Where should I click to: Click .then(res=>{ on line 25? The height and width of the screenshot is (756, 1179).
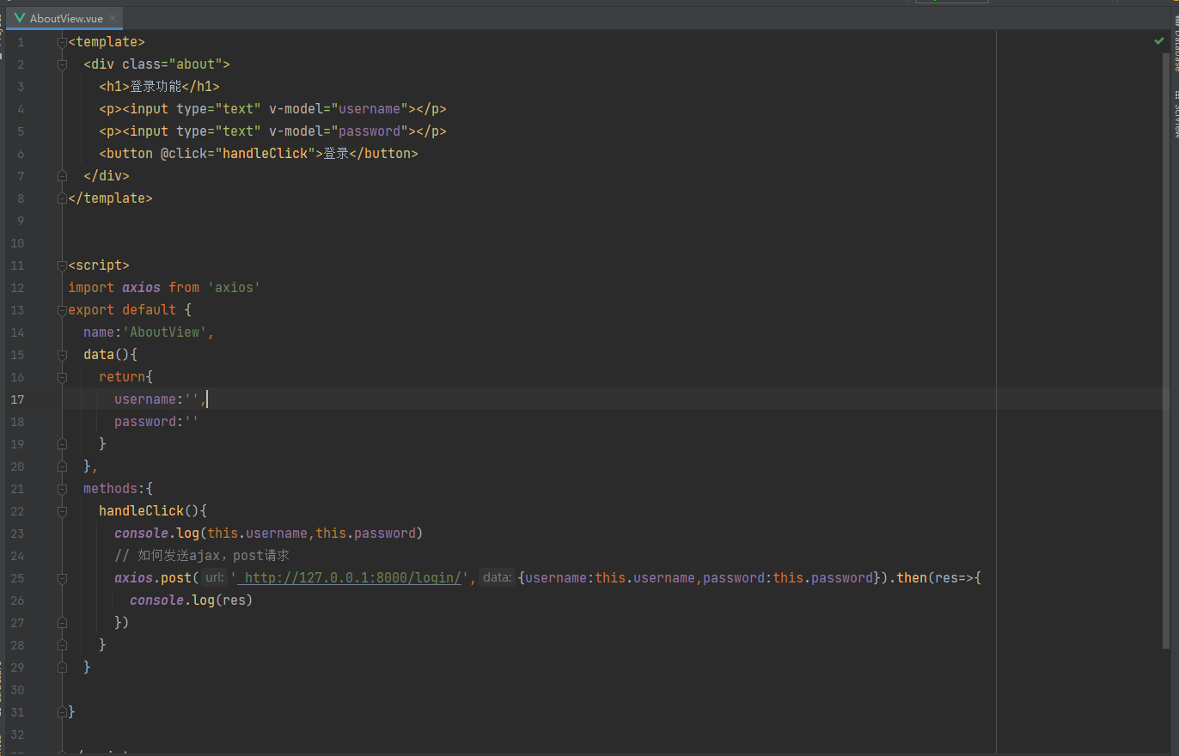click(x=936, y=578)
